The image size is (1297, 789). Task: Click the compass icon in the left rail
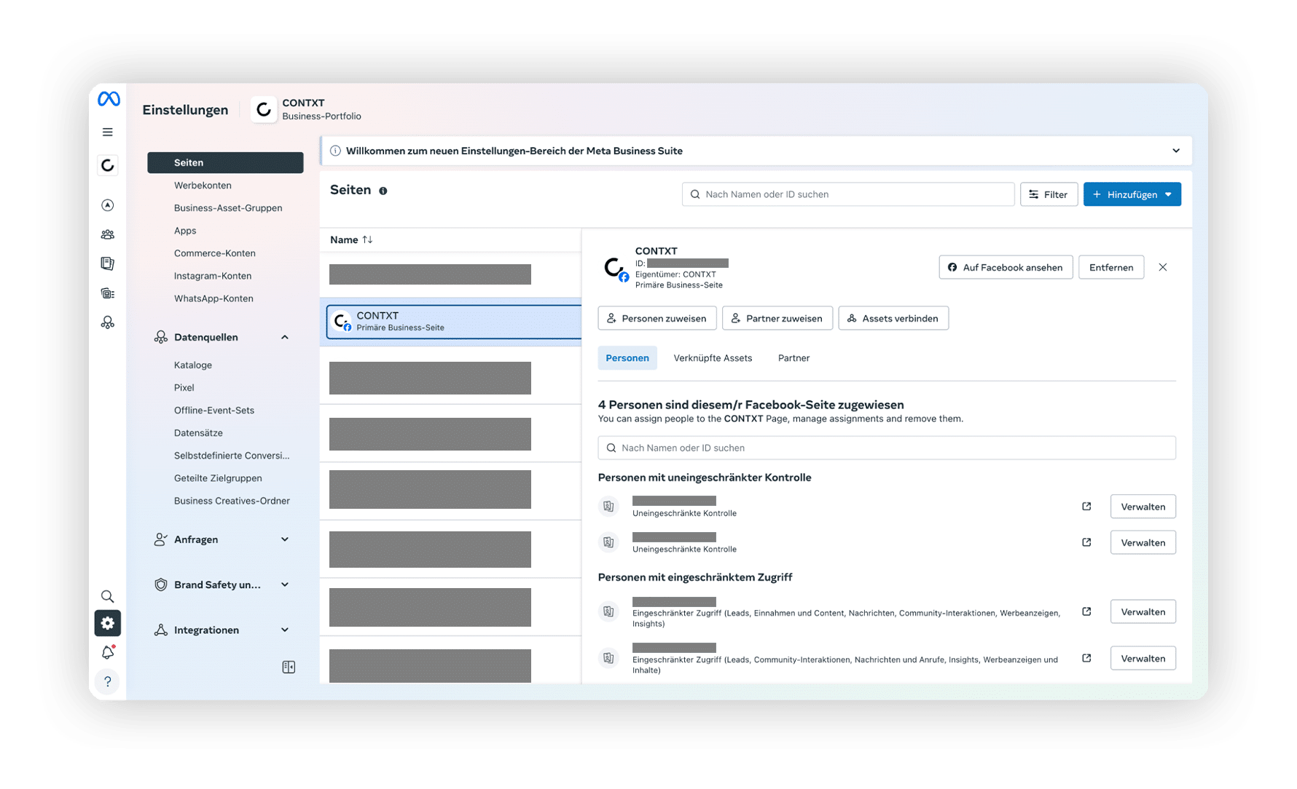tap(108, 205)
